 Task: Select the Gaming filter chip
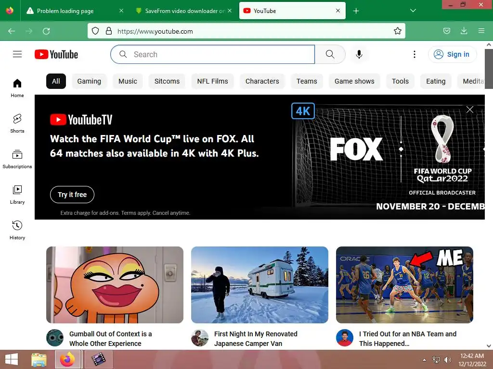pos(89,81)
